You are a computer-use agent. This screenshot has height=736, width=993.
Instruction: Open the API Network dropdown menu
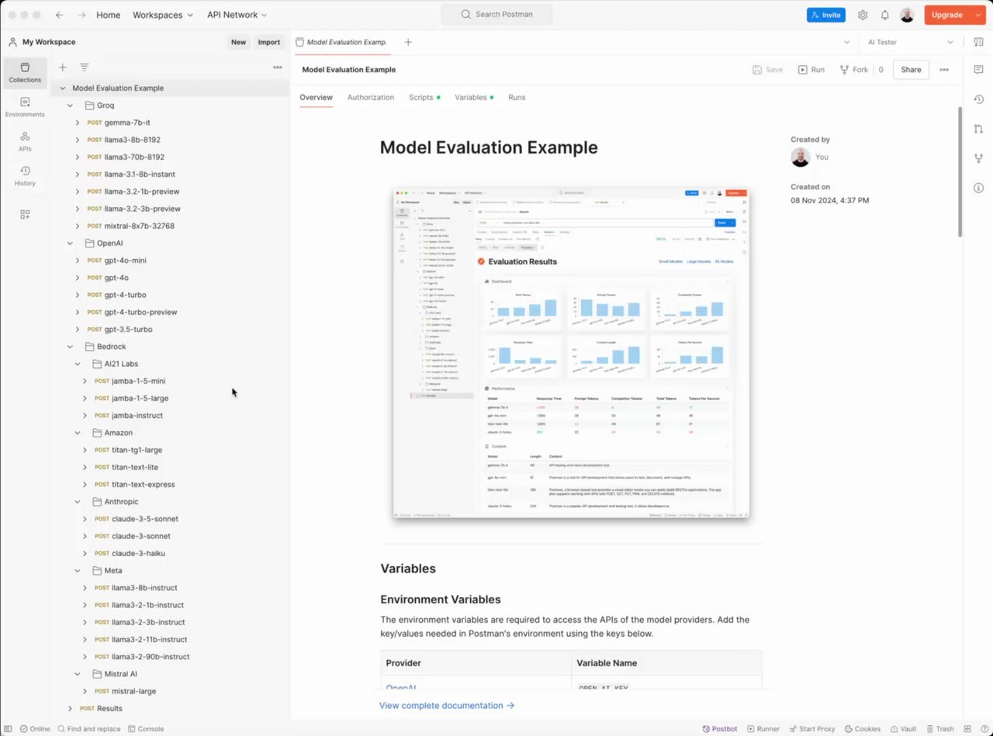[x=237, y=15]
